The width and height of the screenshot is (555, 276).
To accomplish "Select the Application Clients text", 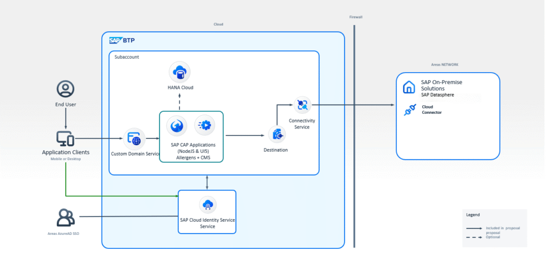I will click(x=66, y=152).
